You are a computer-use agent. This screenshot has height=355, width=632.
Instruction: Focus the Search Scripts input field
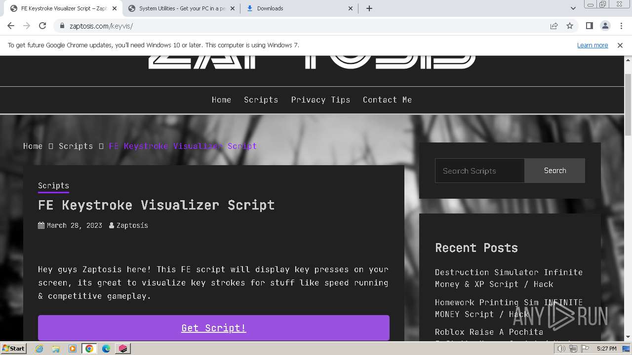[479, 171]
